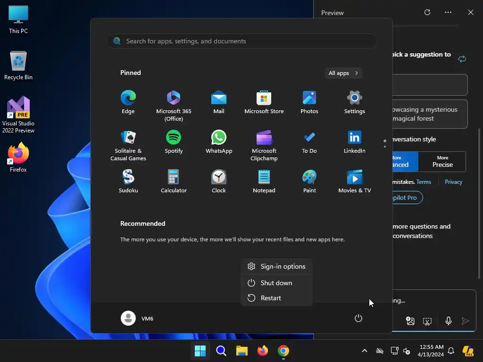Switch to Chrome on the taskbar

283,351
